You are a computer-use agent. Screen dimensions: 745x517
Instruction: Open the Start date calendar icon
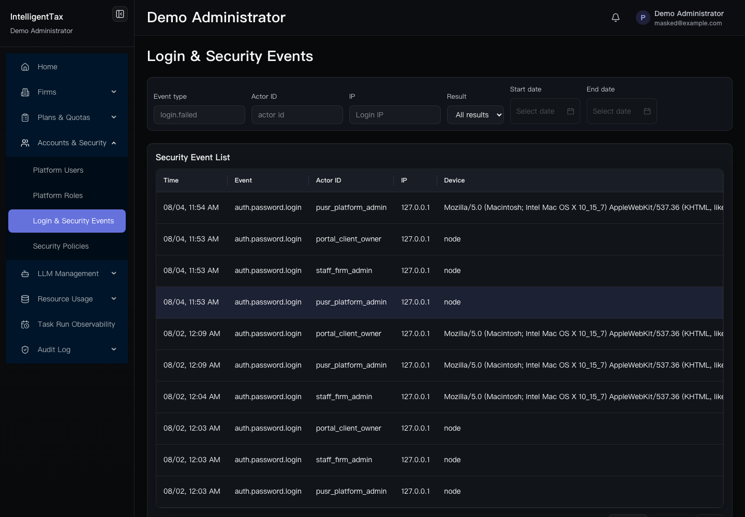[571, 111]
